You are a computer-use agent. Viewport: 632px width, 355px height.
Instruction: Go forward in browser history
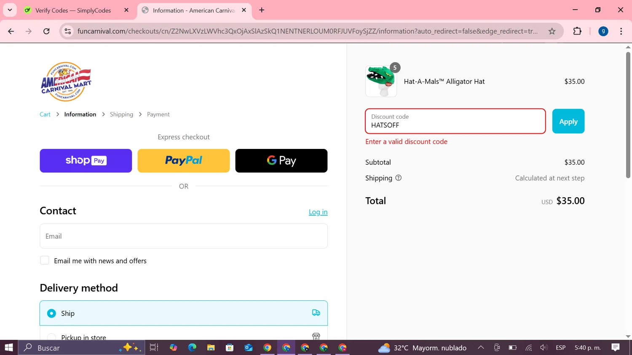29,31
